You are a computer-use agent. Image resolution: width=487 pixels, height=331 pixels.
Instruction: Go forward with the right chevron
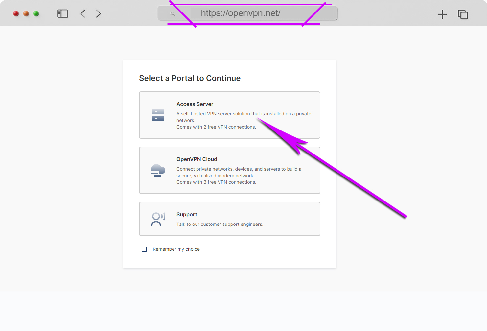click(x=98, y=13)
